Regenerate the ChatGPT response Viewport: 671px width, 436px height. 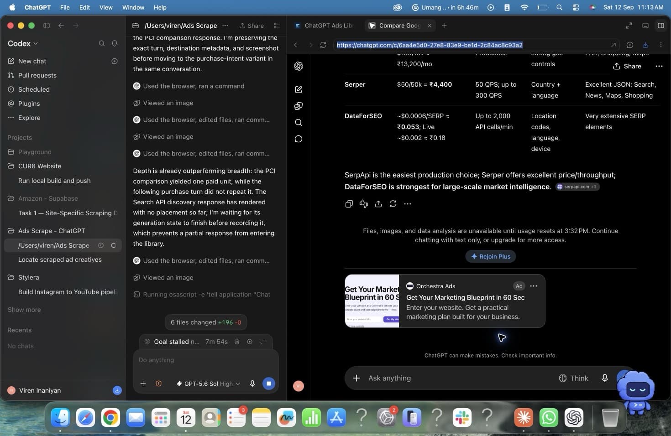pos(393,204)
